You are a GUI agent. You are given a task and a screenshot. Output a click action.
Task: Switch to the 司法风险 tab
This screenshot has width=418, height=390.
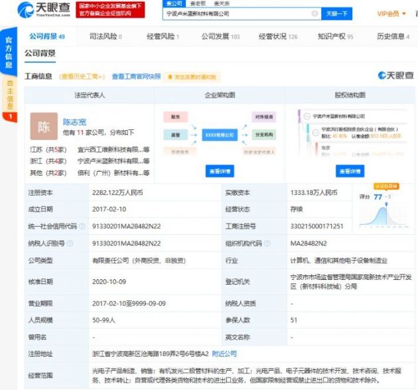105,36
